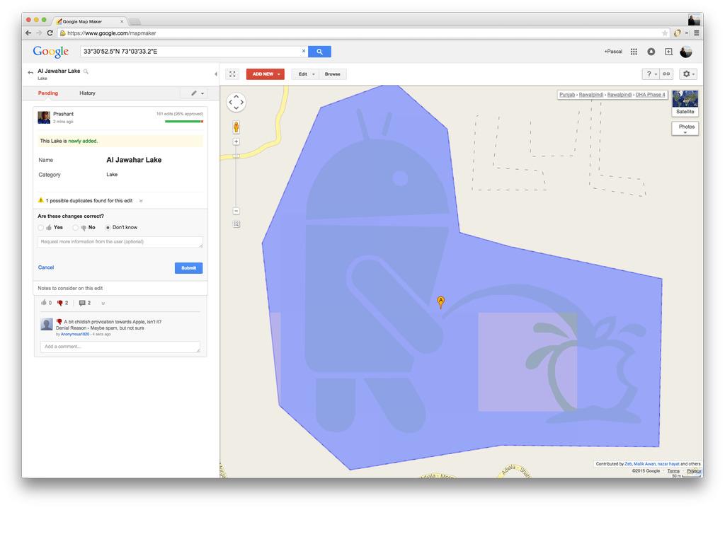Image resolution: width=725 pixels, height=544 pixels.
Task: Open the ADD NEW dropdown
Action: (x=266, y=74)
